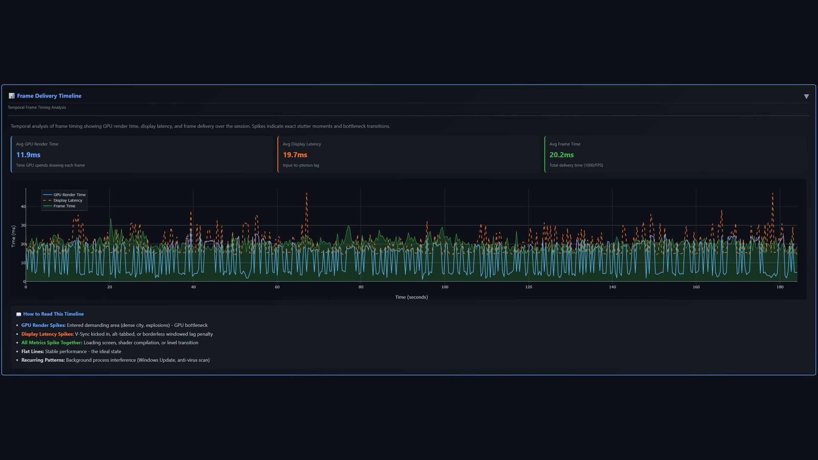Click the 'Display Latency Spikes:' bullet label

(x=47, y=334)
